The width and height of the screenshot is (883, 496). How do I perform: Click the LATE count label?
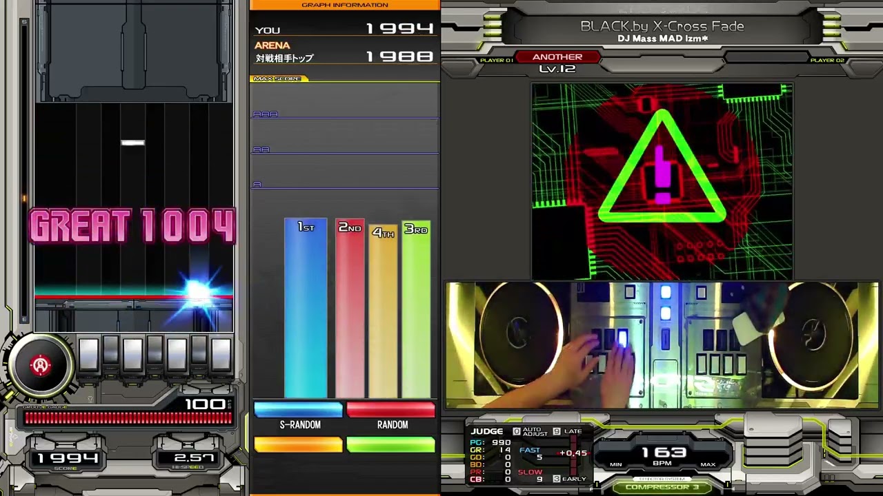[573, 431]
